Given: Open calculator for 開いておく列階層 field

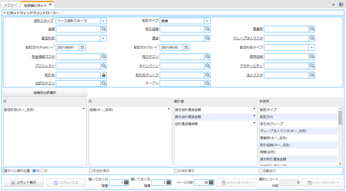Looking at the screenshot, I should coord(168,182).
